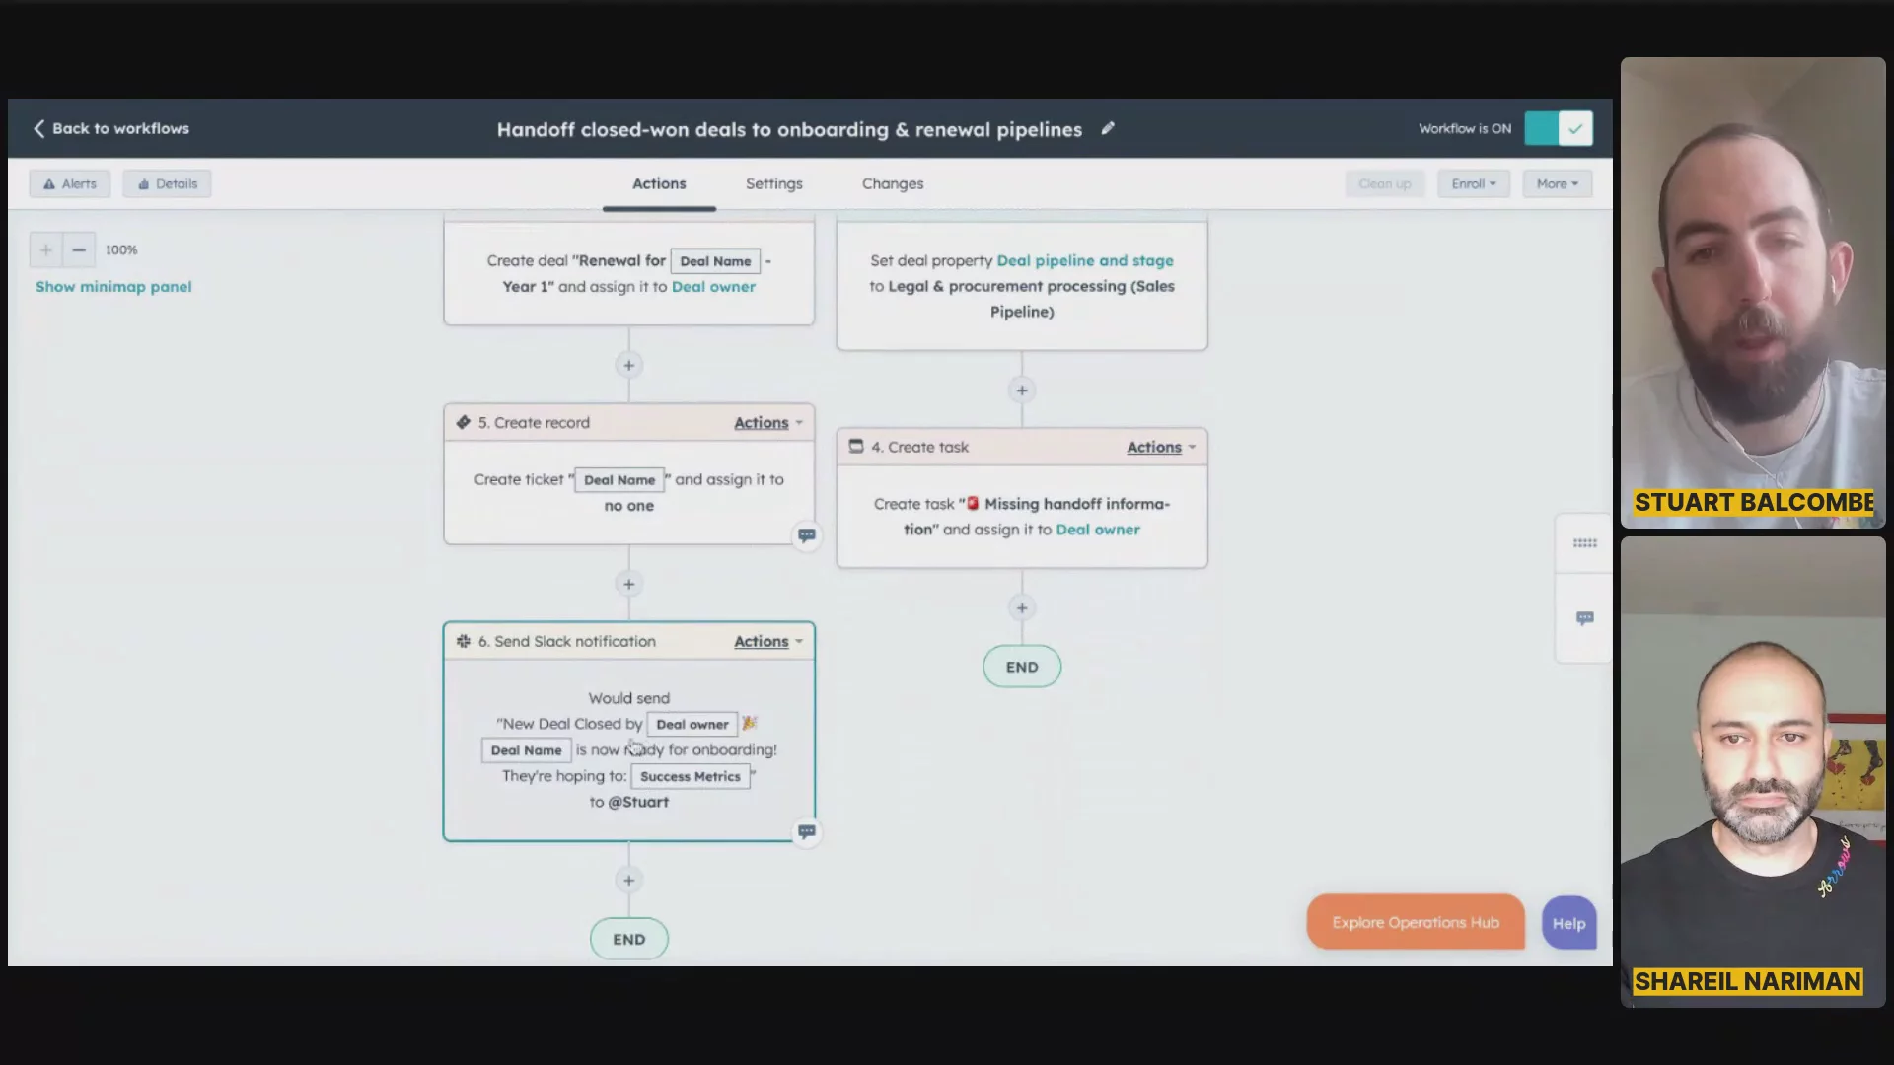The width and height of the screenshot is (1894, 1065).
Task: Select the 5. Create record step header
Action: (629, 423)
